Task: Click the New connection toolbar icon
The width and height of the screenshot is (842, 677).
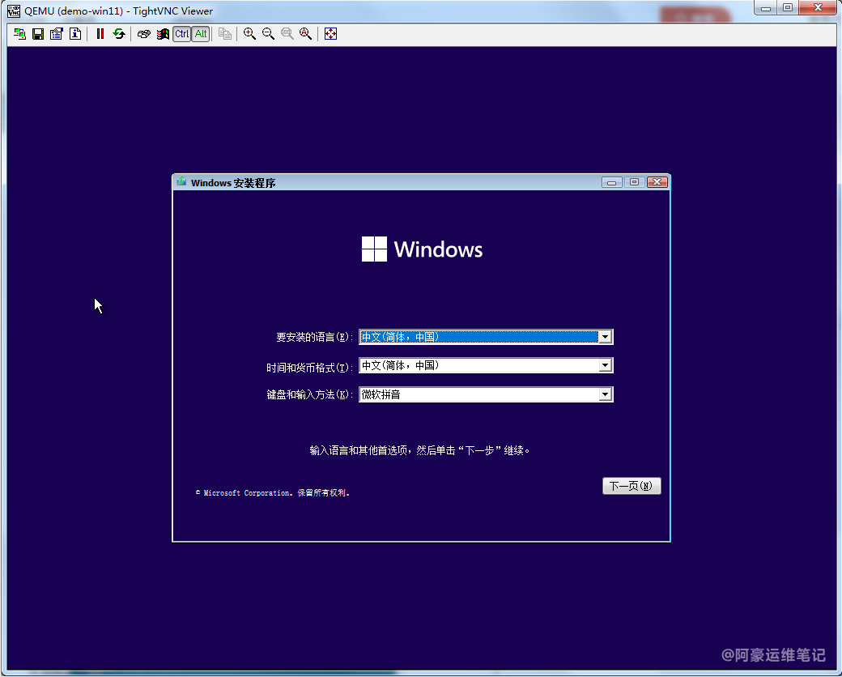Action: pyautogui.click(x=19, y=34)
